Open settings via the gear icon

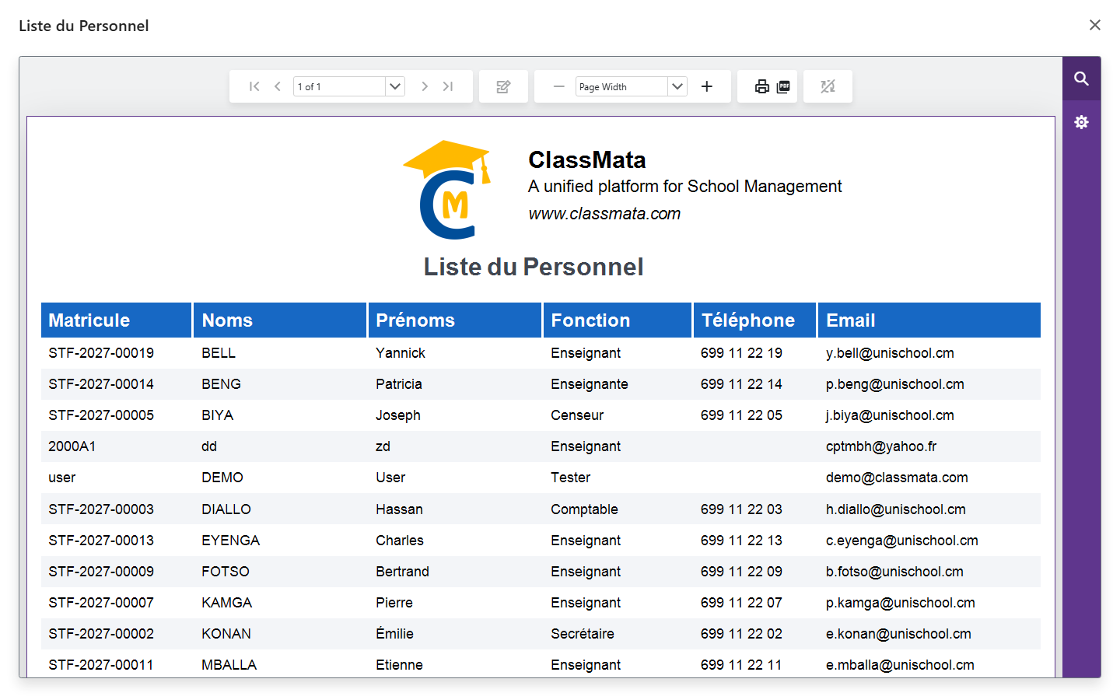coord(1081,122)
